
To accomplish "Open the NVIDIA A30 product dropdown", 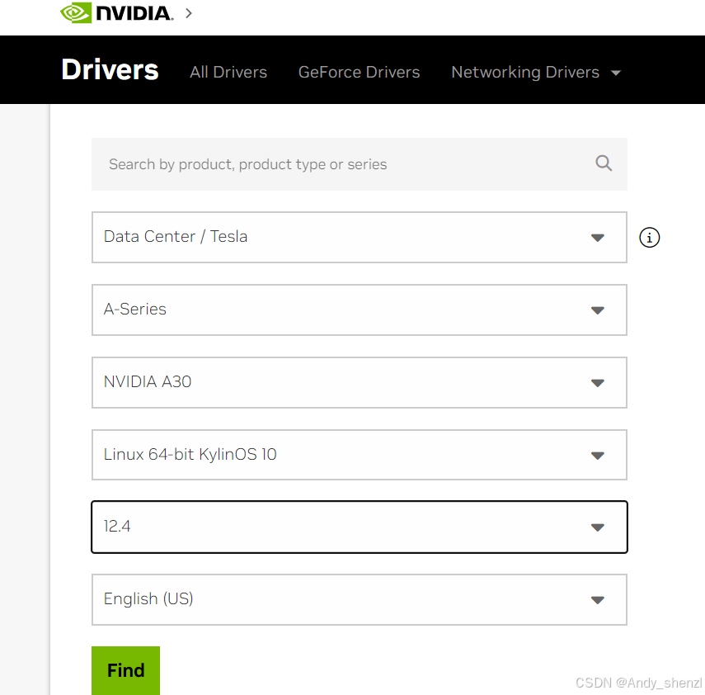I will click(360, 383).
